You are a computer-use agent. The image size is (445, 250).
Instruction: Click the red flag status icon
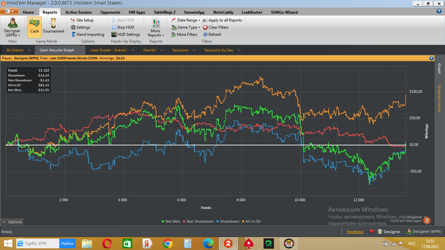click(371, 232)
